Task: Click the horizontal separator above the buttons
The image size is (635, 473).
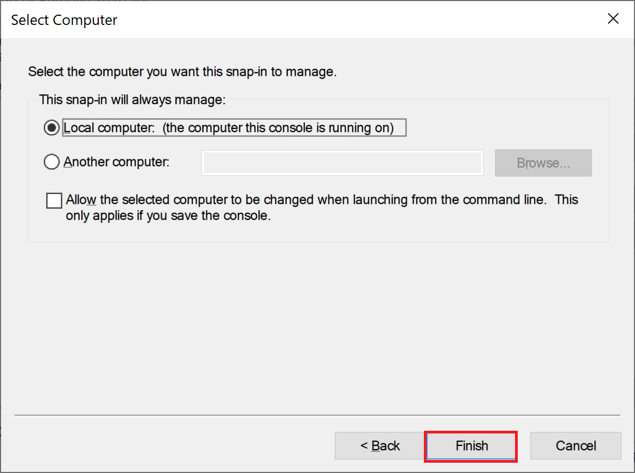Action: tap(317, 416)
